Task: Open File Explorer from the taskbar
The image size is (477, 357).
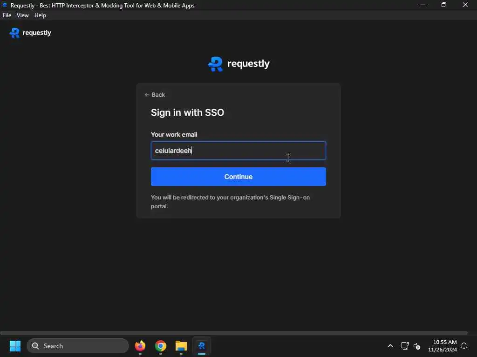Action: click(x=181, y=346)
